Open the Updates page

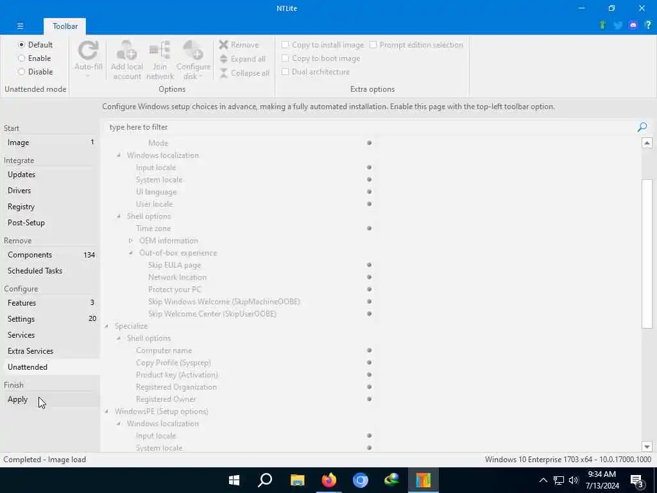click(x=50, y=175)
